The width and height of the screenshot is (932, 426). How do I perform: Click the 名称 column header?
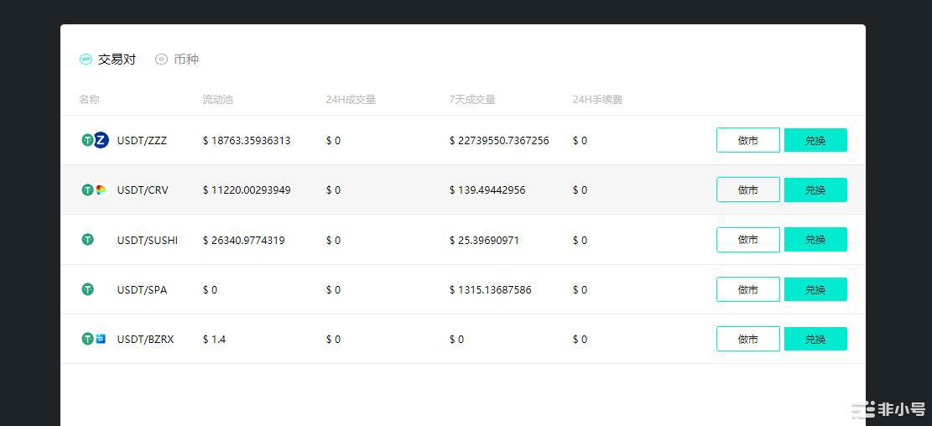[x=89, y=99]
